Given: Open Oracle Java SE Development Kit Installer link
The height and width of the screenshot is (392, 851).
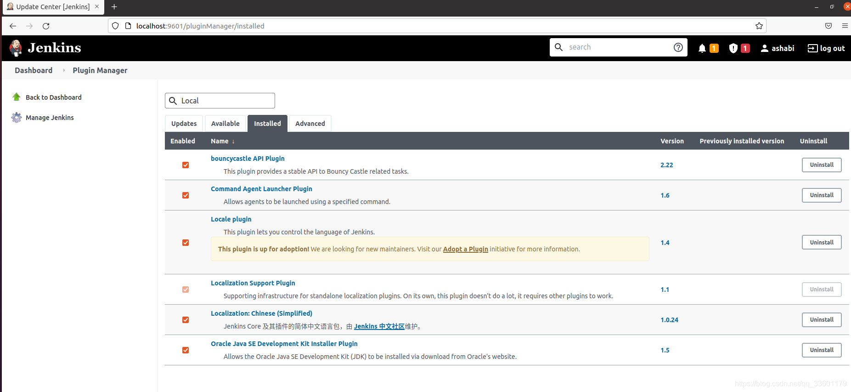Looking at the screenshot, I should tap(284, 344).
